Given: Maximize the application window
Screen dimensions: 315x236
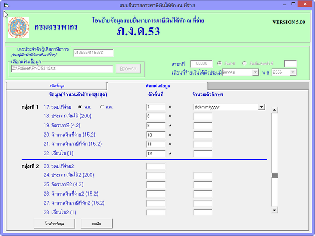Looking at the screenshot, I should pos(294,4).
